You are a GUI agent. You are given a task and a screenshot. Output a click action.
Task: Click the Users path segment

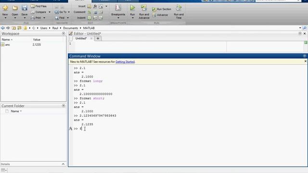click(44, 28)
